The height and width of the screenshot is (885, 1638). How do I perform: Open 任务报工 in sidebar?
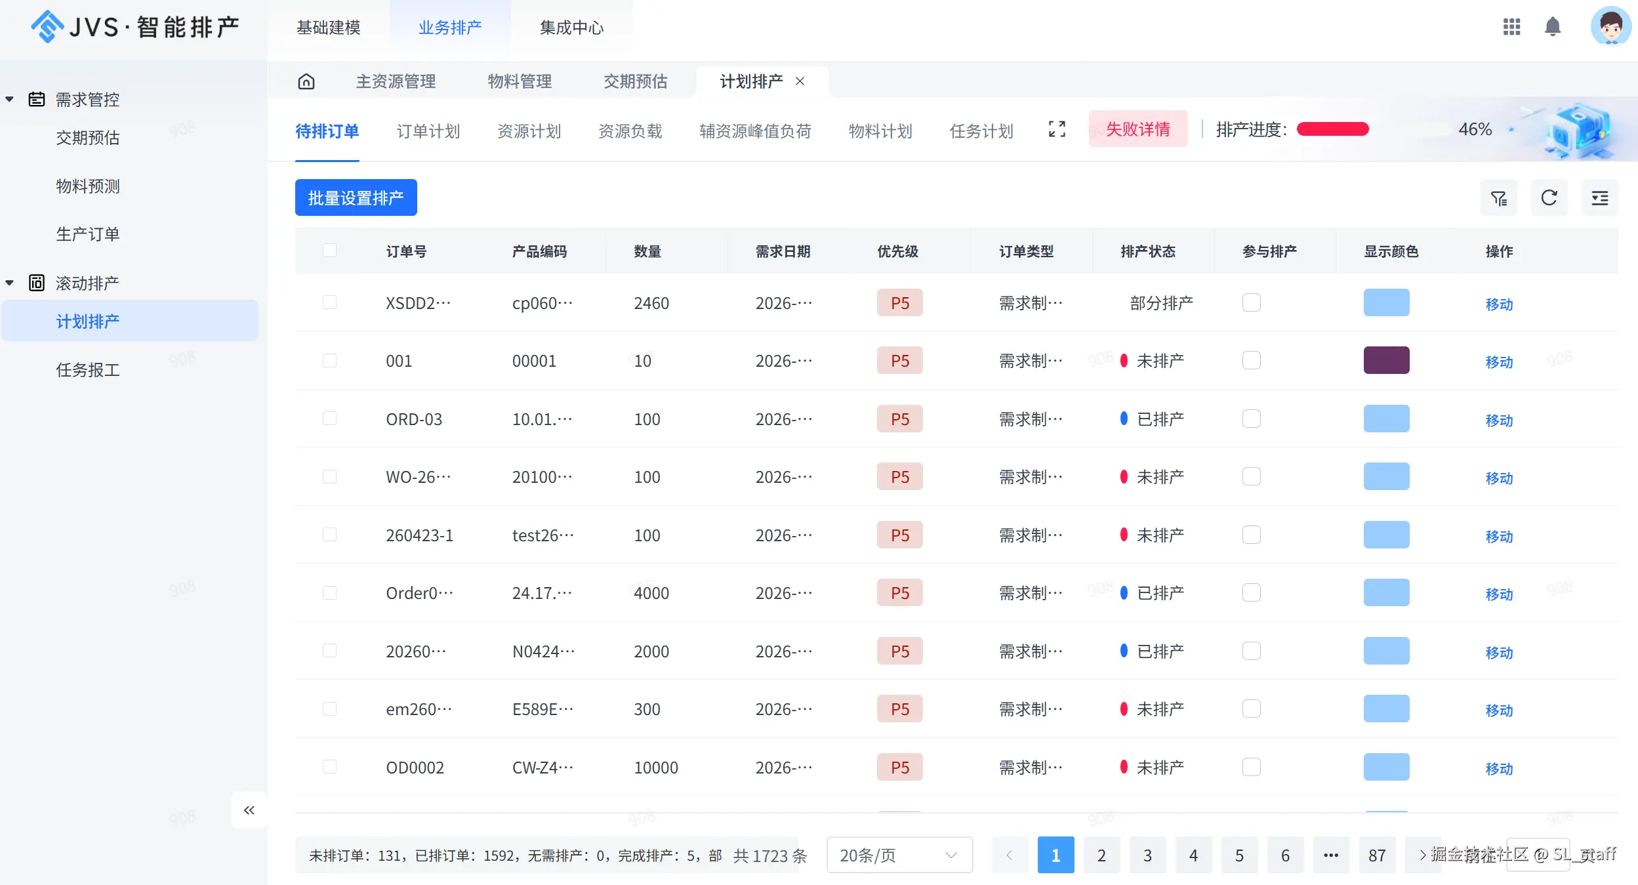click(x=88, y=370)
